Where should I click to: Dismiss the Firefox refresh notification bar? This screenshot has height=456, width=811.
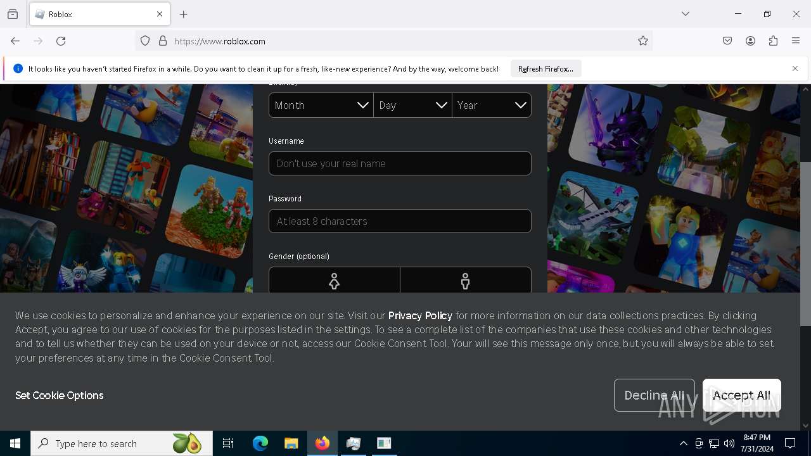795,68
